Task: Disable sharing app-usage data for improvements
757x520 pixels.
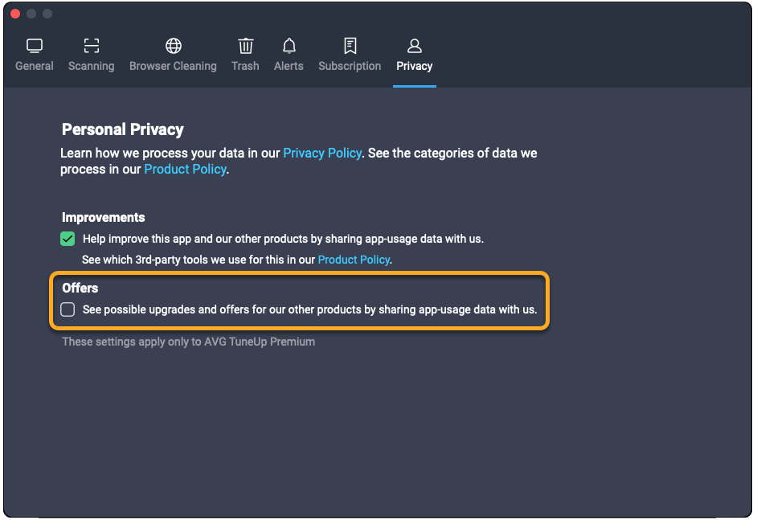Action: 68,239
